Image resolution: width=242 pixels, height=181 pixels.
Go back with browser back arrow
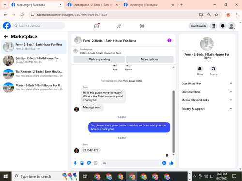coord(5,15)
